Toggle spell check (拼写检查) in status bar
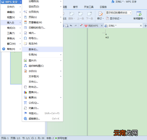Viewport: 147px width, 140px height. pyautogui.click(x=61, y=138)
